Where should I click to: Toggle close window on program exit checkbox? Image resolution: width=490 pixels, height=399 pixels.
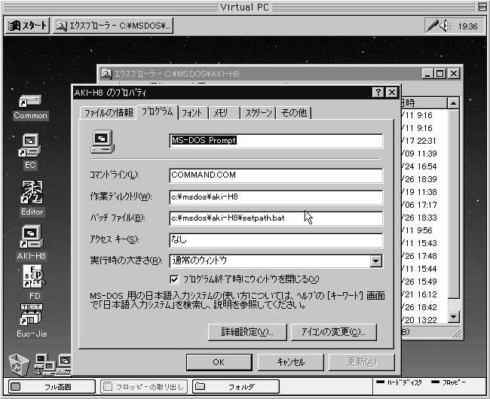(x=174, y=279)
